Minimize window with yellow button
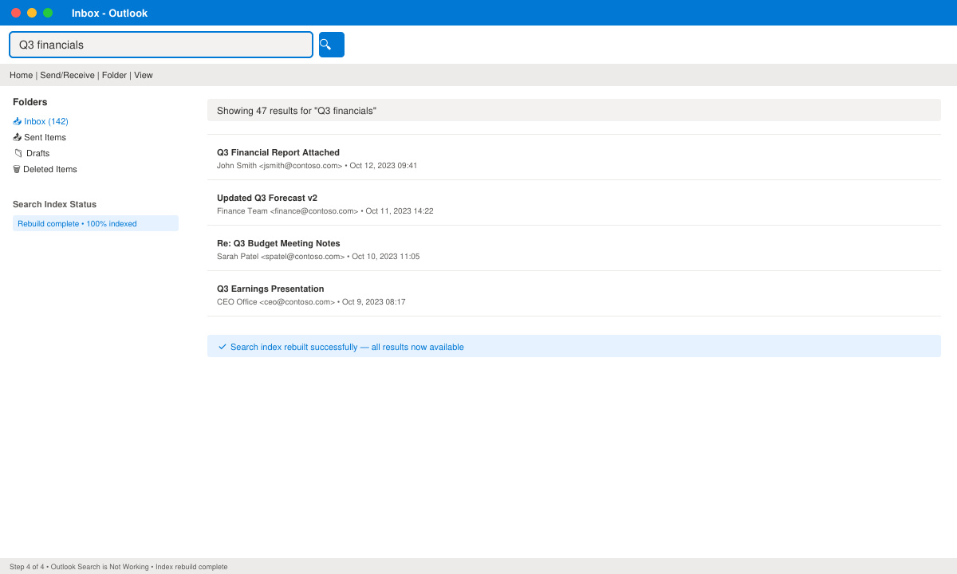The width and height of the screenshot is (957, 574). coord(32,13)
